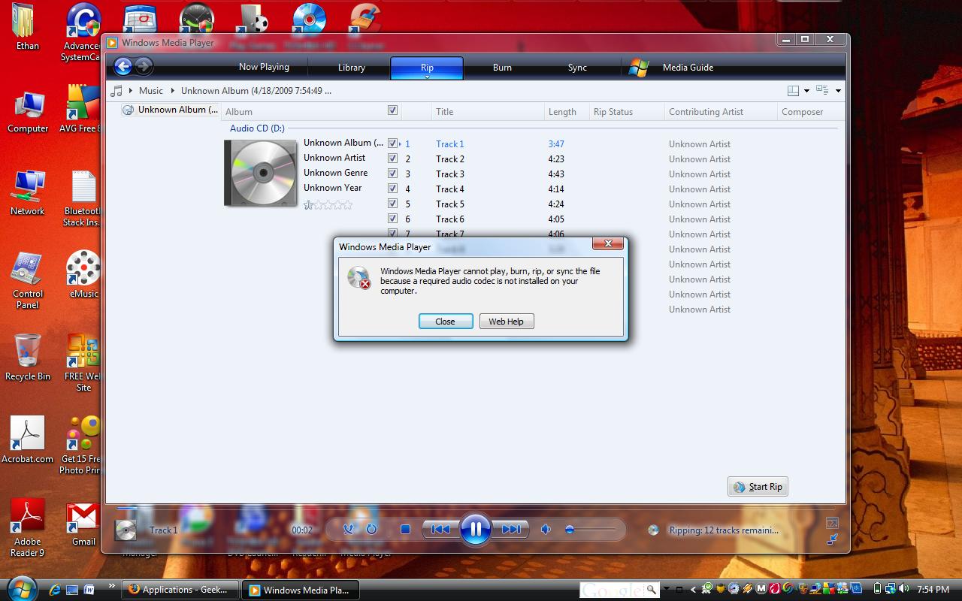Open the Google desktop search options arrow
This screenshot has height=601, width=962.
click(x=666, y=590)
